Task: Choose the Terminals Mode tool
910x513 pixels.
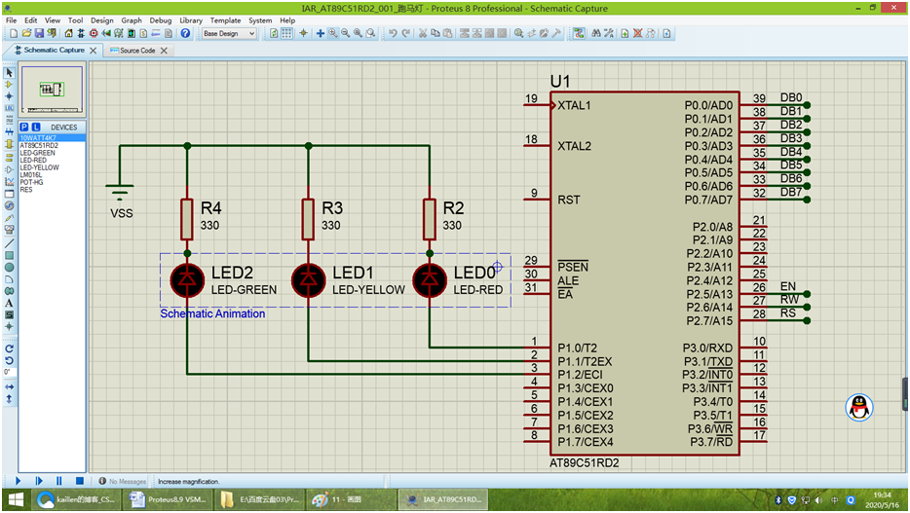Action: [10, 157]
